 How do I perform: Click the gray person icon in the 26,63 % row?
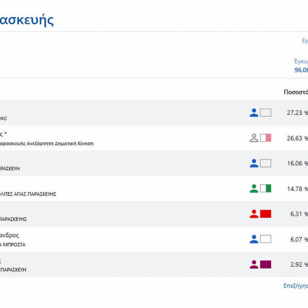point(254,138)
